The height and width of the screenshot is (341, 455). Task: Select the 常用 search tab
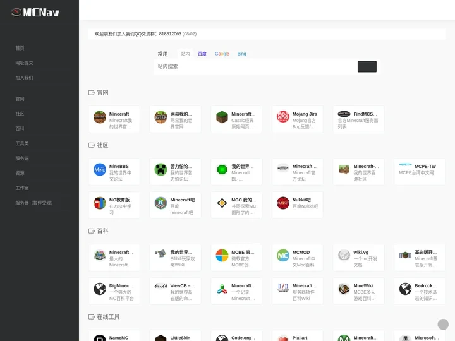[162, 54]
